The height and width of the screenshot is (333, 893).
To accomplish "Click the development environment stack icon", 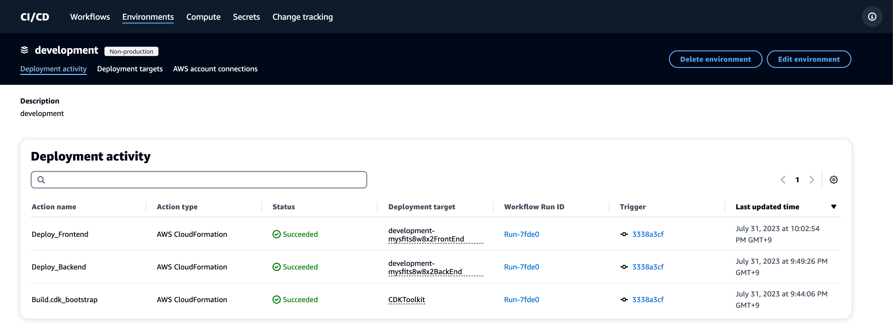I will 24,50.
